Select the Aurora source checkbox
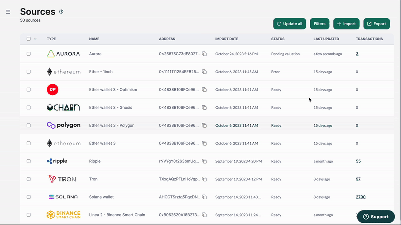Image resolution: width=401 pixels, height=225 pixels. 29,54
